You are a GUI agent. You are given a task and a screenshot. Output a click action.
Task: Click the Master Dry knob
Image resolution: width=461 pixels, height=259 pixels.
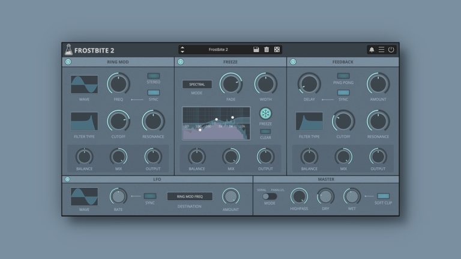(325, 197)
